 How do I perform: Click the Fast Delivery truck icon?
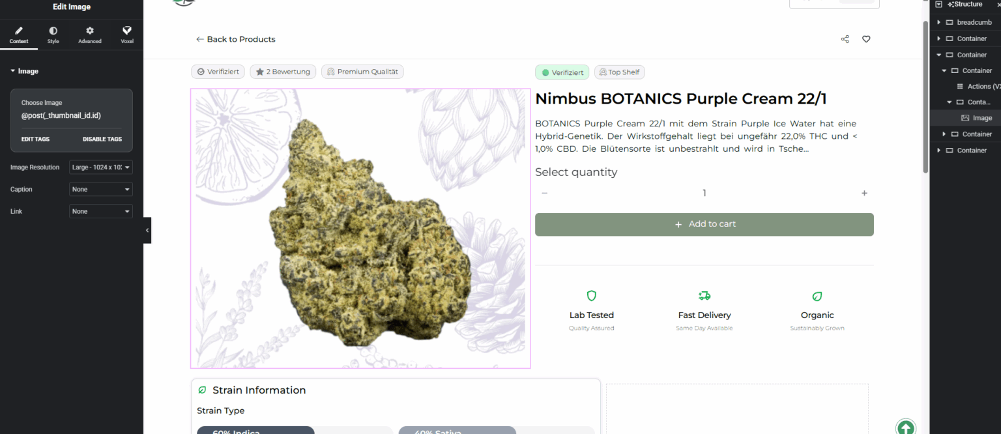[x=704, y=296]
